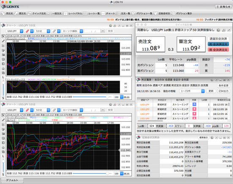Toggle the red link icon in stochastics chart
The width and height of the screenshot is (233, 184).
coord(27,31)
